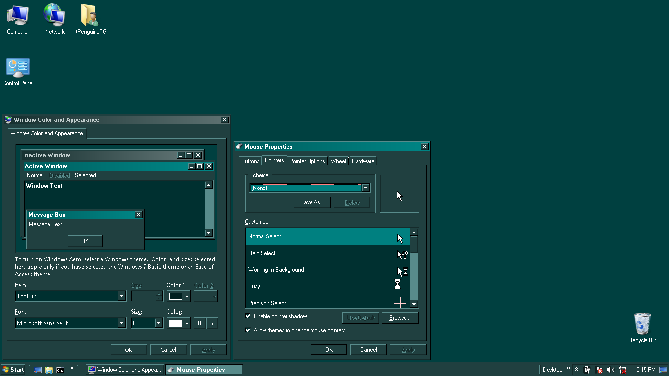Switch to the Wheel tab
The height and width of the screenshot is (376, 669).
pos(338,161)
